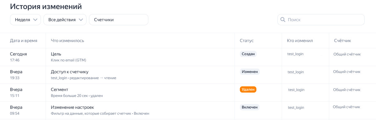Click the chevron next to Неделя
Viewport: 376px width, 120px height.
[x=35, y=20]
